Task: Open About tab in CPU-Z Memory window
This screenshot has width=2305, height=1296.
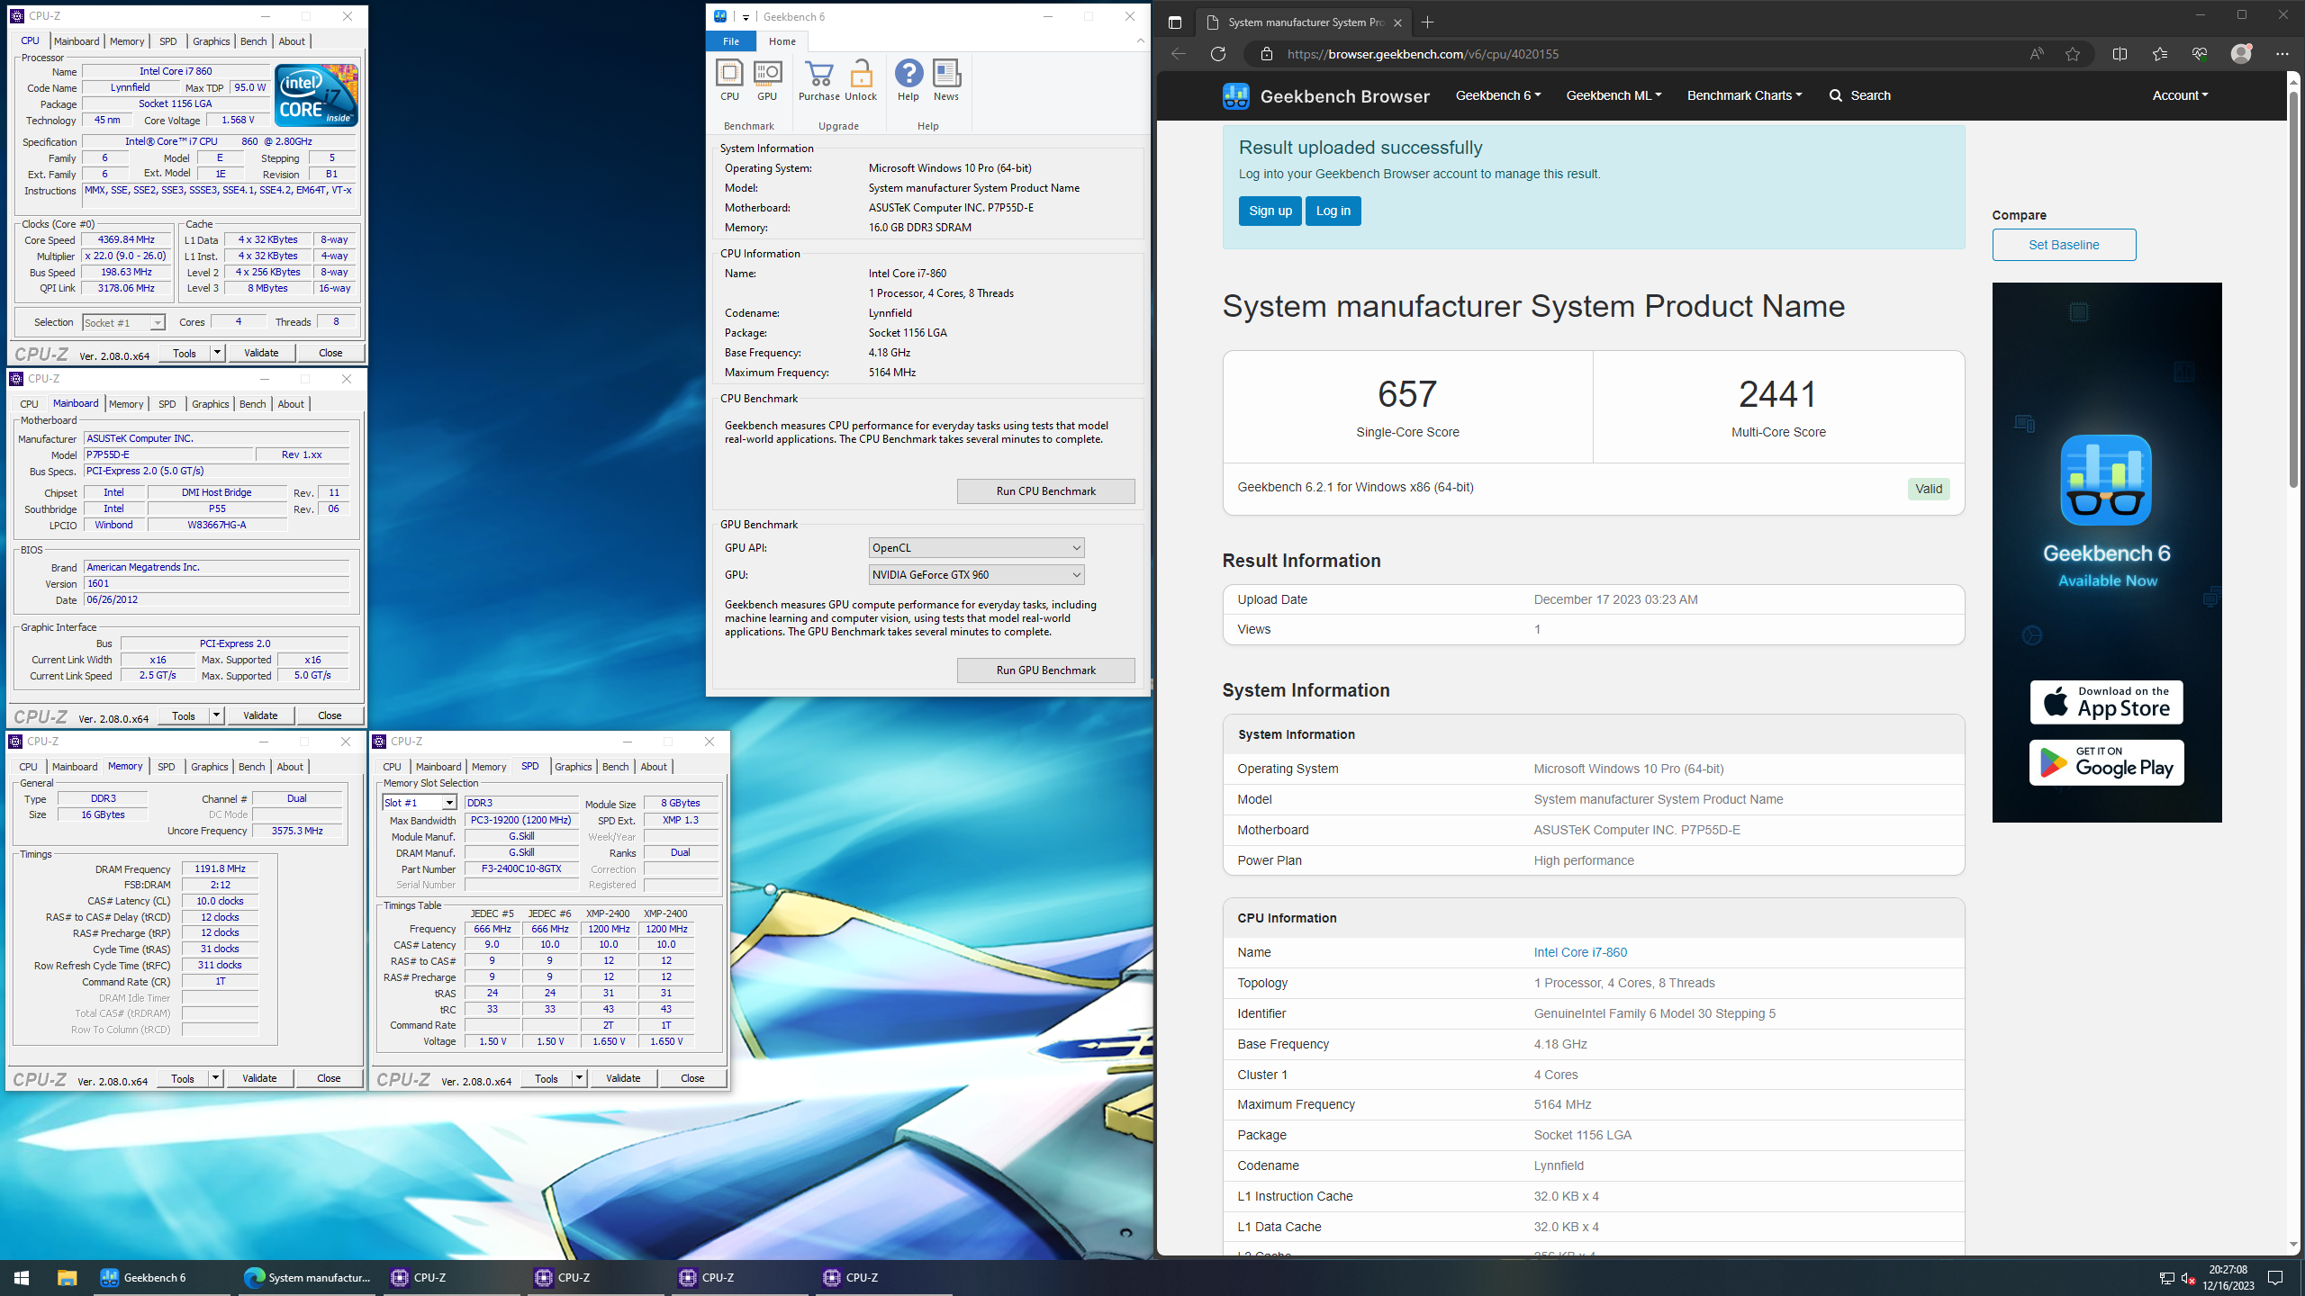Action: pyautogui.click(x=289, y=767)
